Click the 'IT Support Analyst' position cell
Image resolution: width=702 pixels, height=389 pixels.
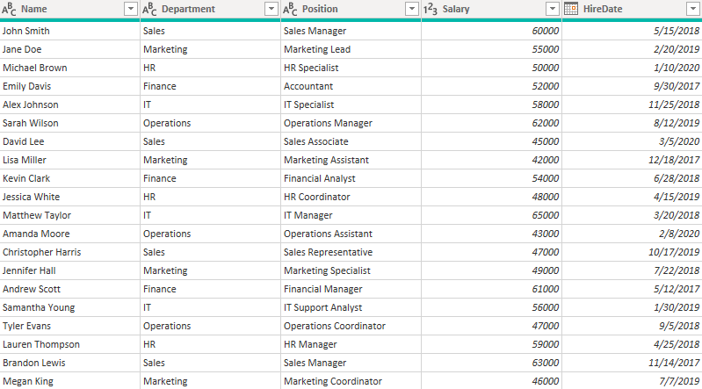[x=351, y=307]
